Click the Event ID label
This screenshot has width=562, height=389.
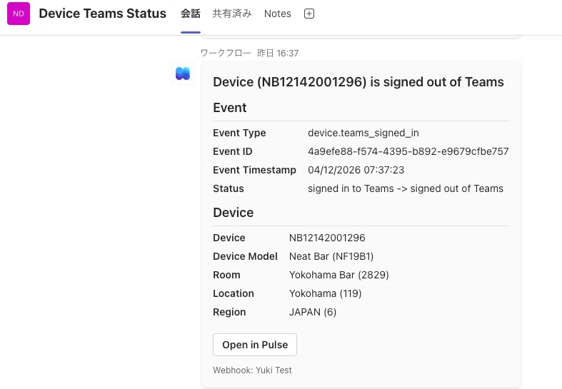[233, 151]
